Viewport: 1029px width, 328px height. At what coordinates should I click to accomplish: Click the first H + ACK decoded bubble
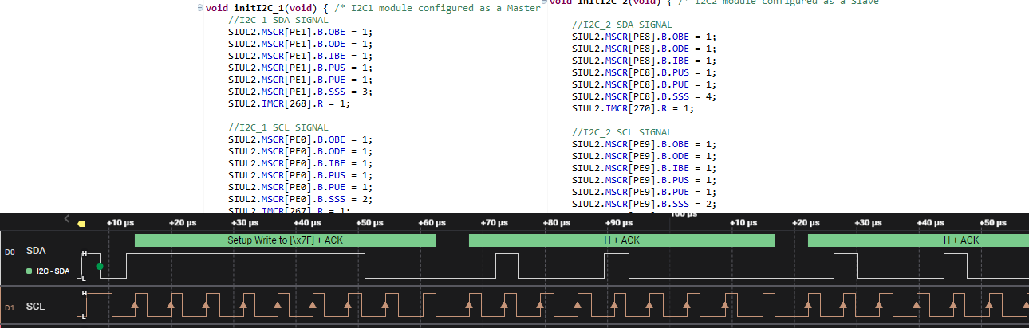621,240
